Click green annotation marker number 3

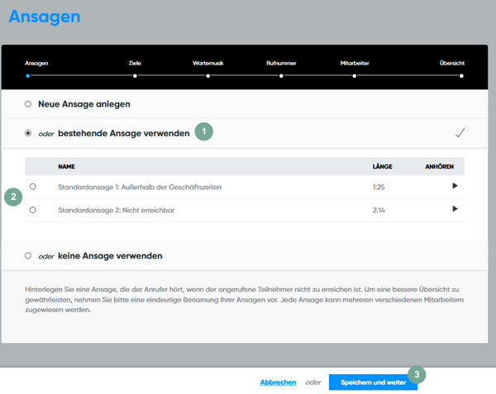pyautogui.click(x=417, y=374)
